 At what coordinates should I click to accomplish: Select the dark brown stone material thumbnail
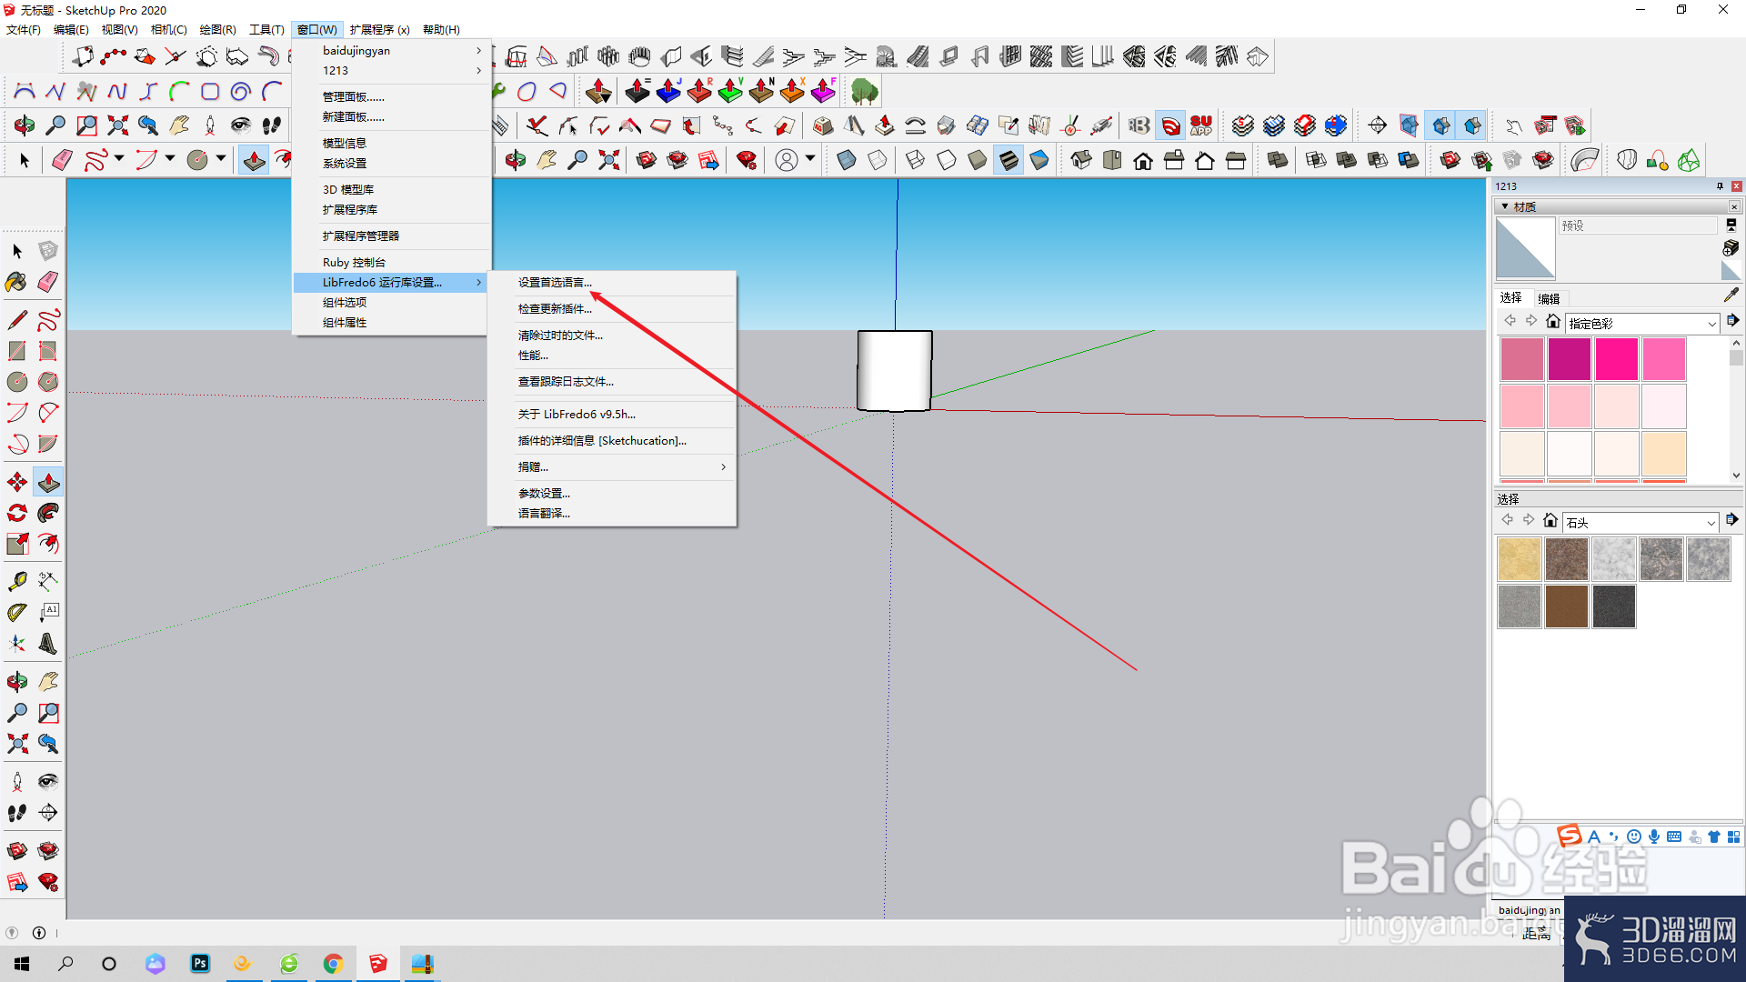click(1567, 606)
